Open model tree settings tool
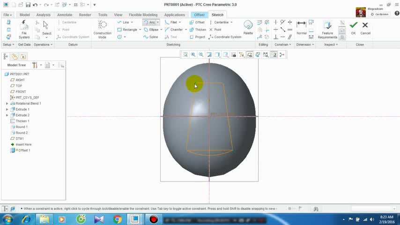Viewport: 400px width, 225px height. (x=35, y=65)
